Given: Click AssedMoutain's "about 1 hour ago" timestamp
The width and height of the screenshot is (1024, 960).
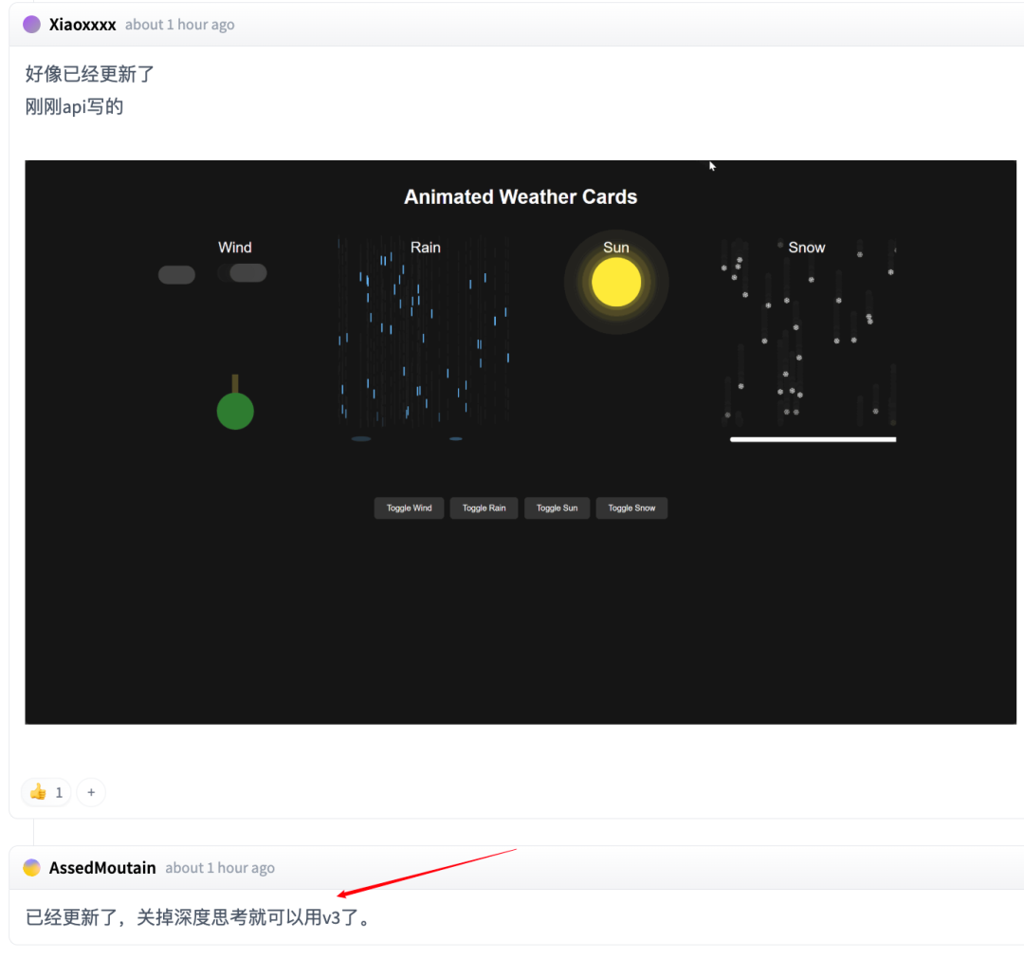Looking at the screenshot, I should [219, 867].
